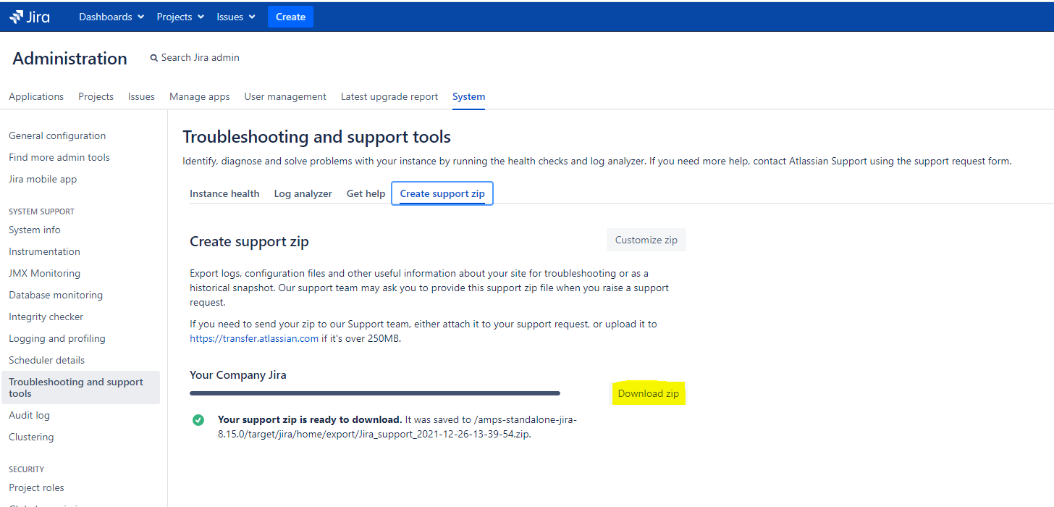Click the green success checkmark icon
The height and width of the screenshot is (507, 1054).
198,420
